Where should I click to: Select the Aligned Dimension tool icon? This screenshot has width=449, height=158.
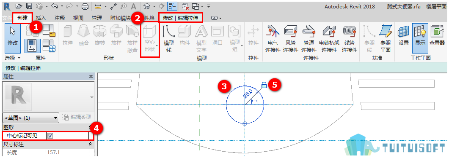click(x=114, y=6)
